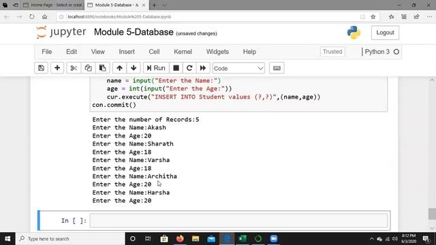Click the Module 5-Database notebook title
Screen dimensions: 436x245
(134, 32)
